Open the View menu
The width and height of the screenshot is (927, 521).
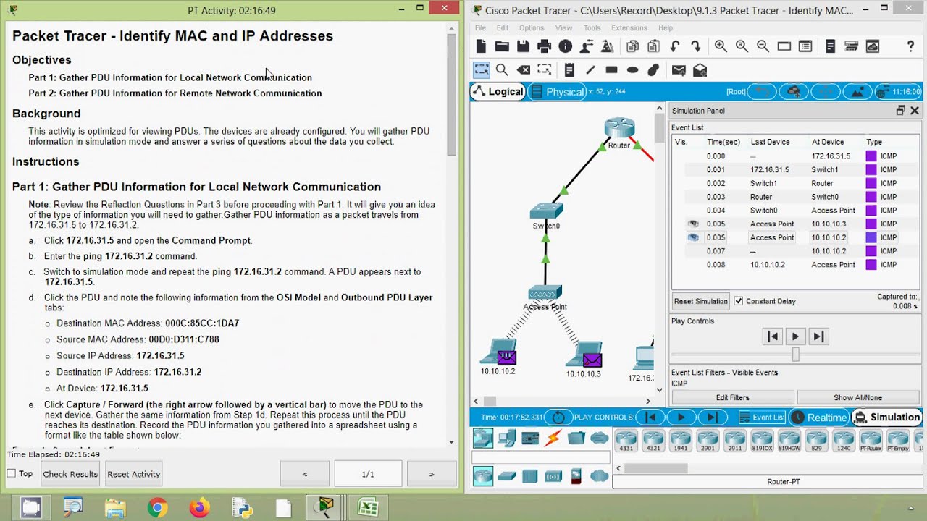563,28
